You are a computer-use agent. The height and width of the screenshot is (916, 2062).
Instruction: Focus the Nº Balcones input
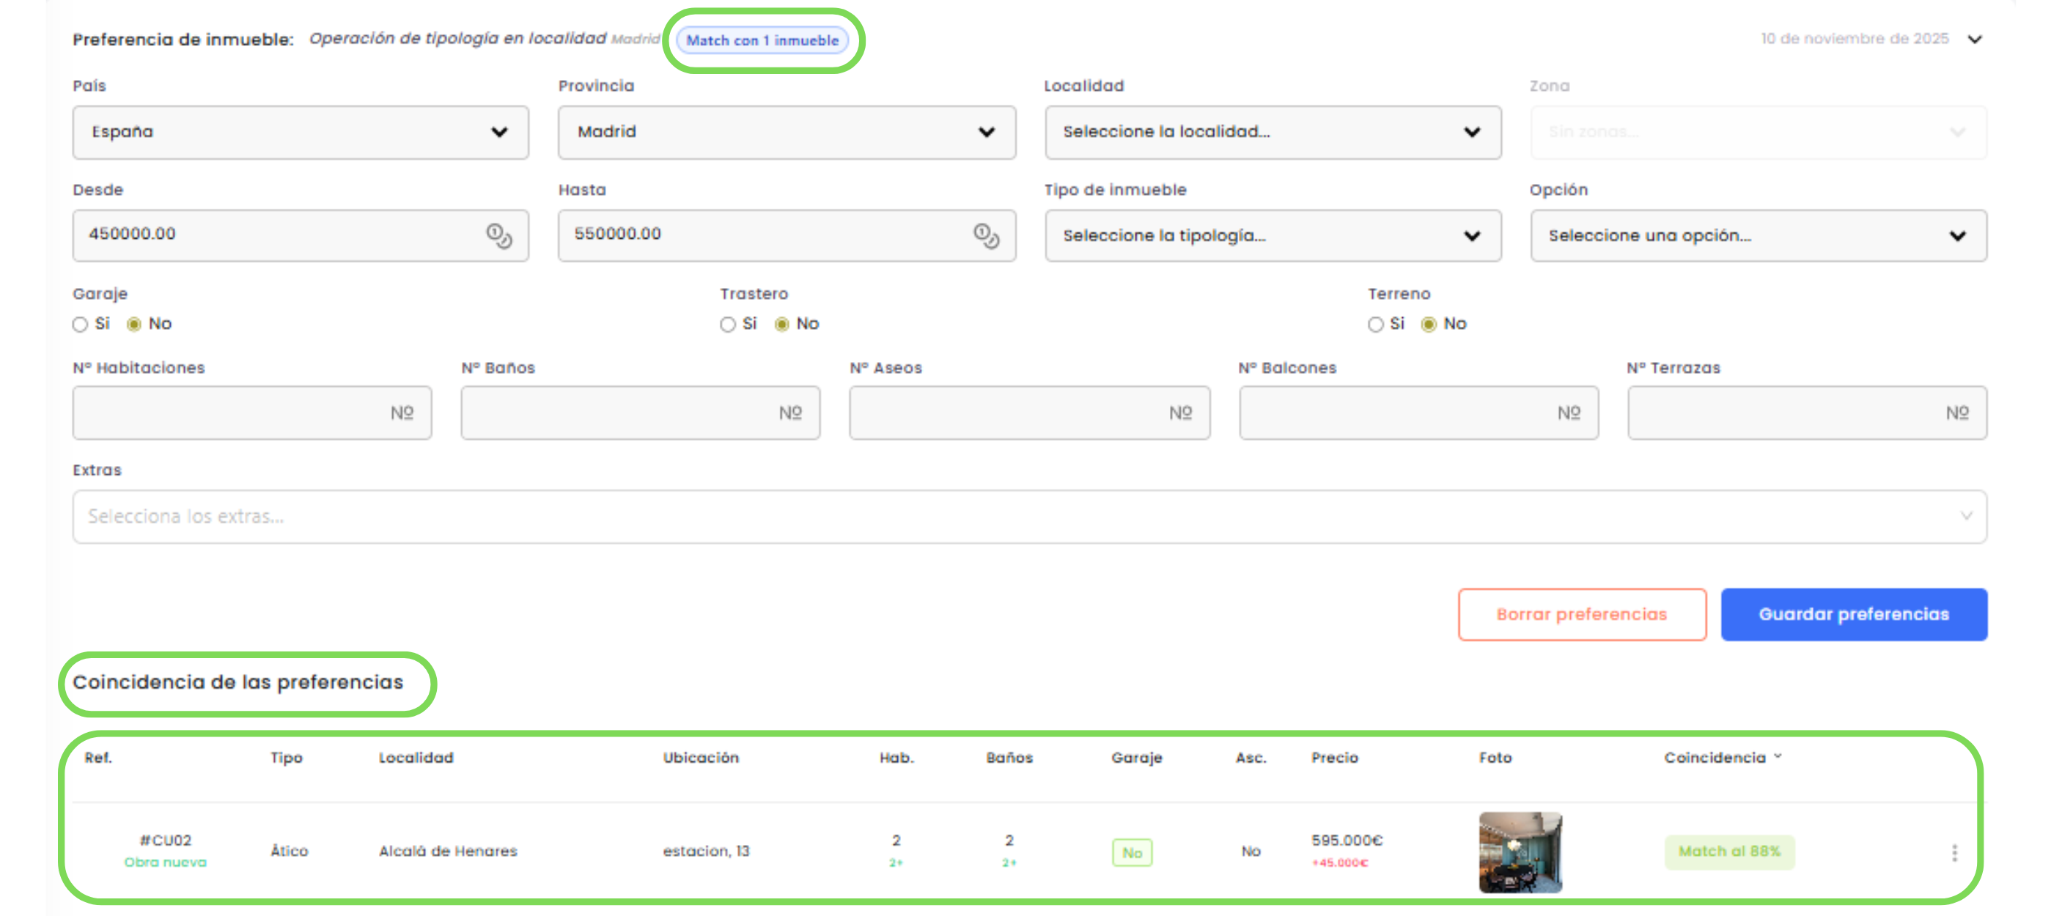pyautogui.click(x=1418, y=413)
